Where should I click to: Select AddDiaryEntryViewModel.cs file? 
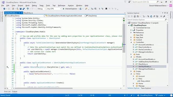[x=148, y=62]
